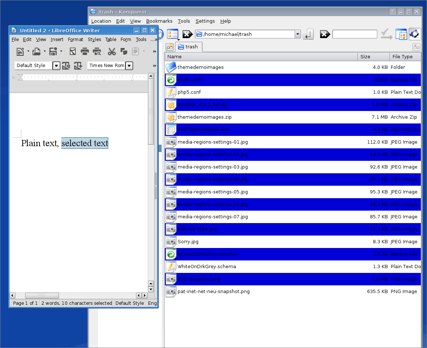Click word count field in Writer status bar
Viewport: 427px width, 348px height.
tap(76, 303)
